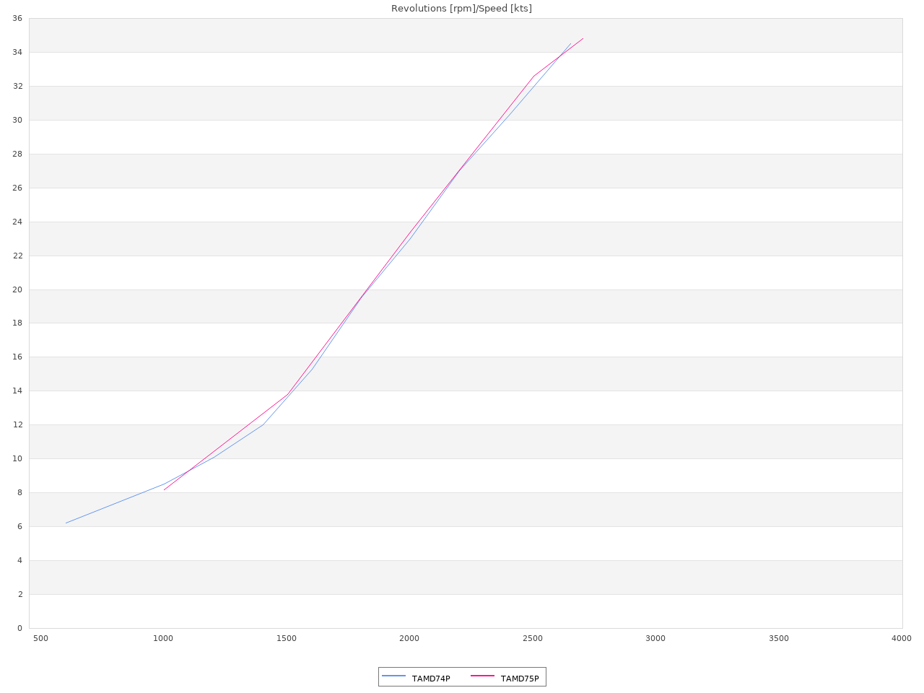Click the 1000 label on the x-axis
Image resolution: width=924 pixels, height=693 pixels.
click(164, 638)
